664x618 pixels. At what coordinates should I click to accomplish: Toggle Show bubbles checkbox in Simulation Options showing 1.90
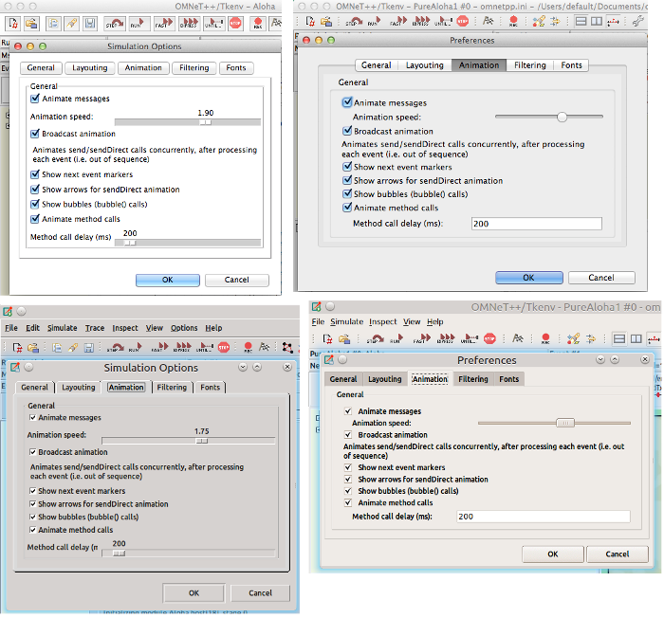click(x=35, y=204)
